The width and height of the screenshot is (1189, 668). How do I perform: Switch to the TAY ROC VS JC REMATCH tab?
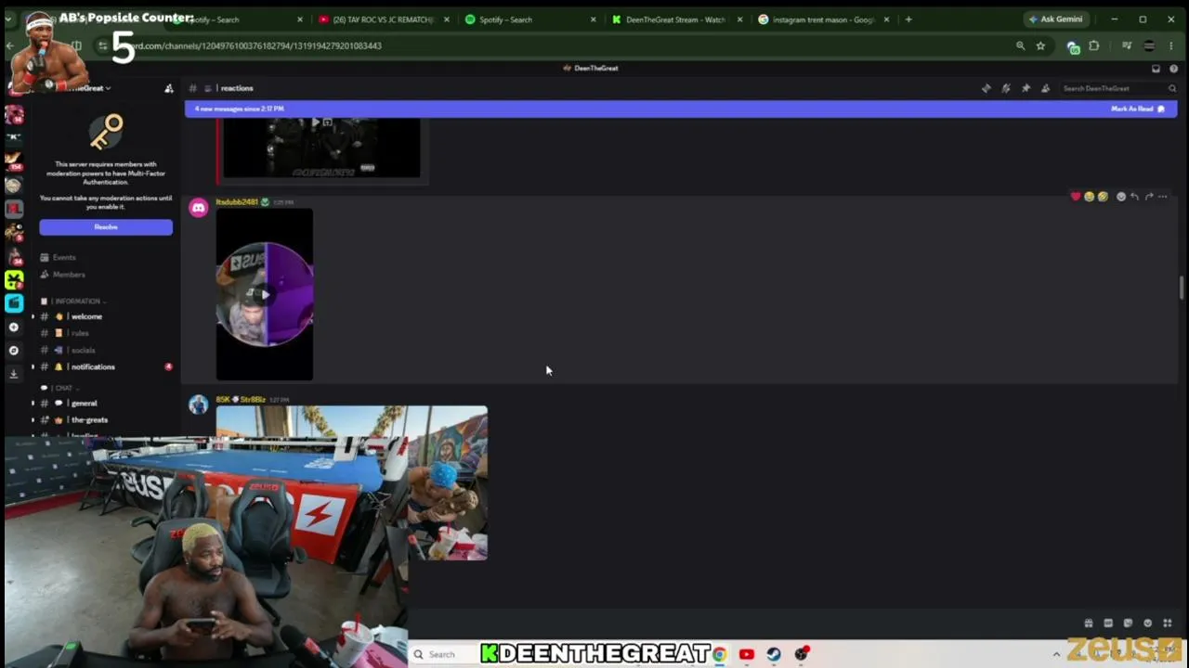point(383,19)
